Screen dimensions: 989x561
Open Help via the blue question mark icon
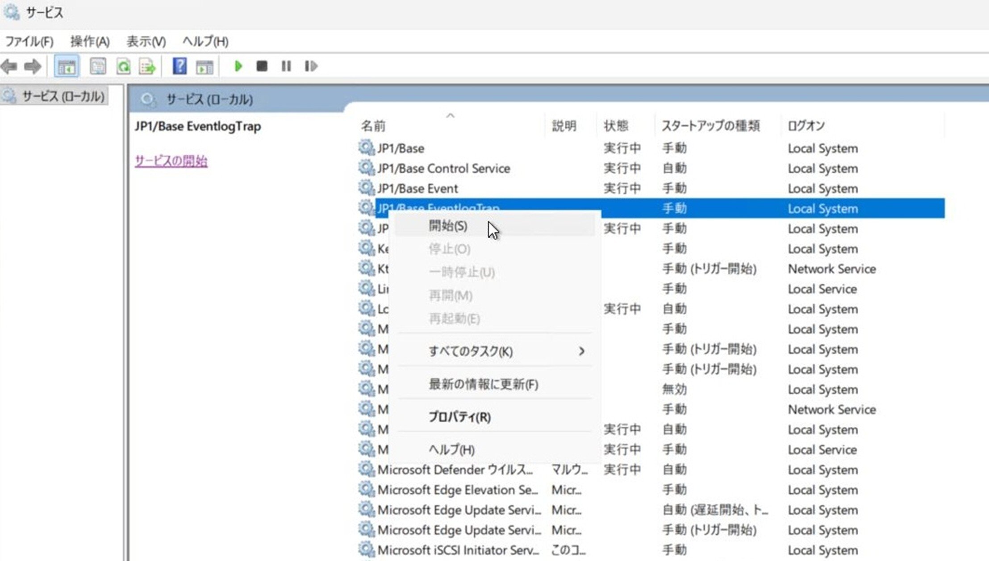pos(179,66)
